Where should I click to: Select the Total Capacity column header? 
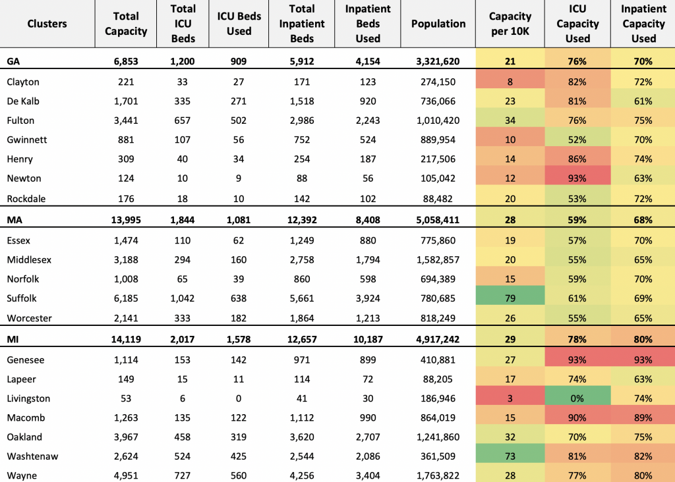tap(126, 24)
